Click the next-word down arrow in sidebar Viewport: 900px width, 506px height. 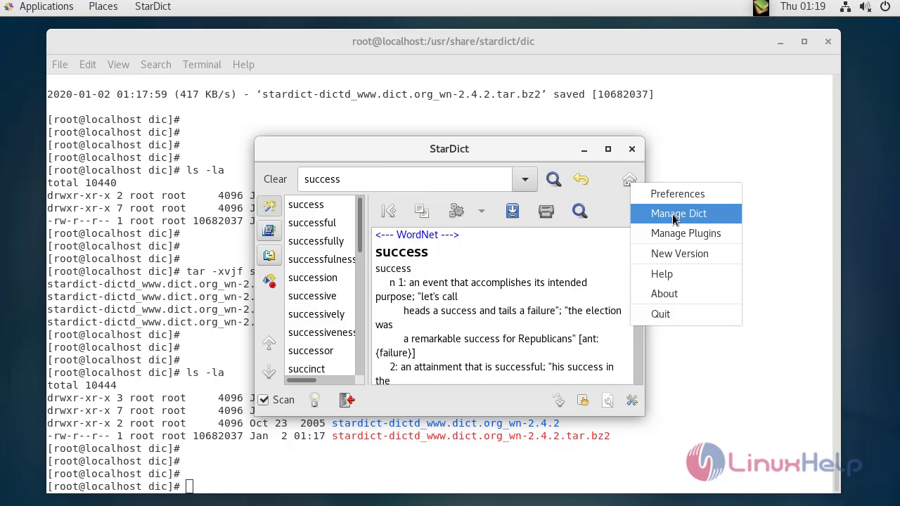pos(269,371)
